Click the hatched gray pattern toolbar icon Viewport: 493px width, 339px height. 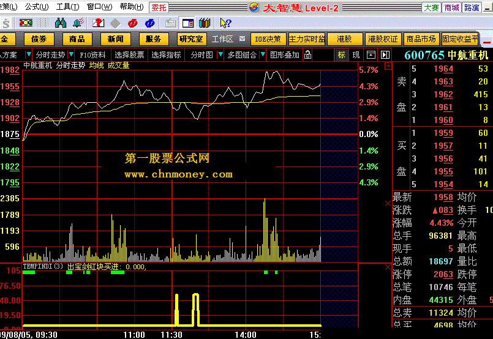tap(43, 23)
